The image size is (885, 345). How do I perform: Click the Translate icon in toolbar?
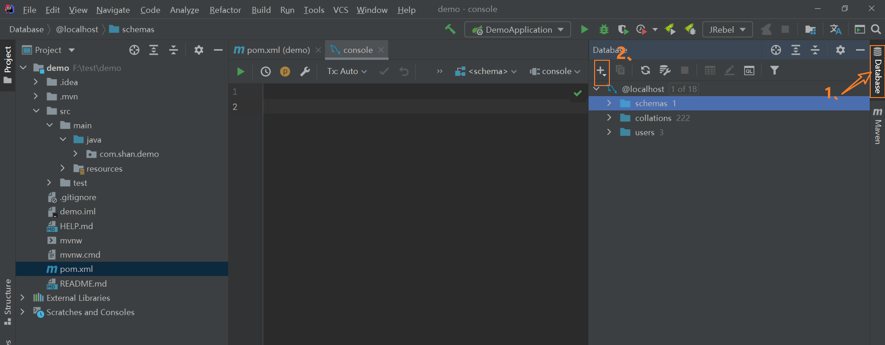point(835,29)
